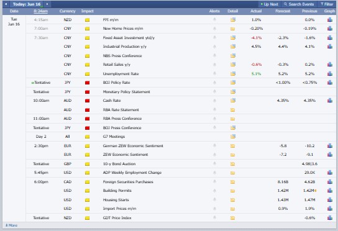Viewport: 338px width, 231px height.
Task: Click the Unemployment Rate actual value 5.1%
Action: (x=256, y=74)
